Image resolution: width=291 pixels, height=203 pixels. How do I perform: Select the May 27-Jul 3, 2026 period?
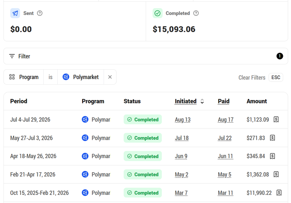(31, 138)
